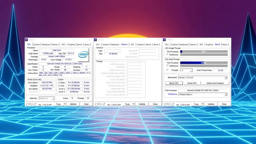Switch to CPU tab in the Memory-tab window

98,44
